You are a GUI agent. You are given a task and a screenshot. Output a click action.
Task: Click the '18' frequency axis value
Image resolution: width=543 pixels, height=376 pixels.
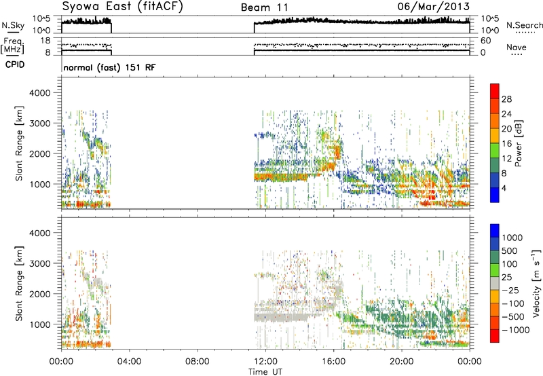[x=45, y=41]
